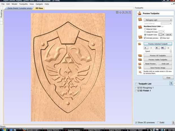Viewport: 175px width, 131px height.
Task: Click the Save Preview Image button
Action: tap(158, 68)
